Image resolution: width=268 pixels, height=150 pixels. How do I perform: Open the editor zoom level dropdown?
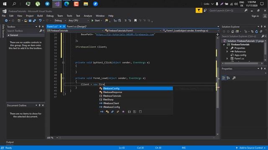[x=57, y=138]
